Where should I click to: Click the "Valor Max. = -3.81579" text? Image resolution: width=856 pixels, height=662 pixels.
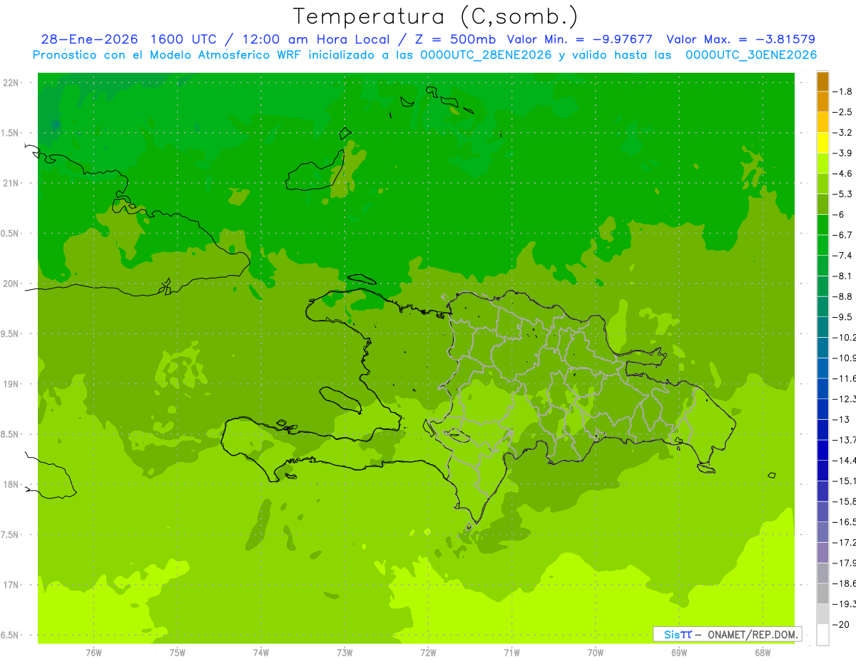740,39
